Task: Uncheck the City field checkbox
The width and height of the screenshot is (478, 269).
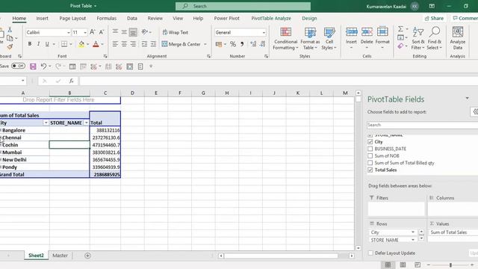Action: 370,142
